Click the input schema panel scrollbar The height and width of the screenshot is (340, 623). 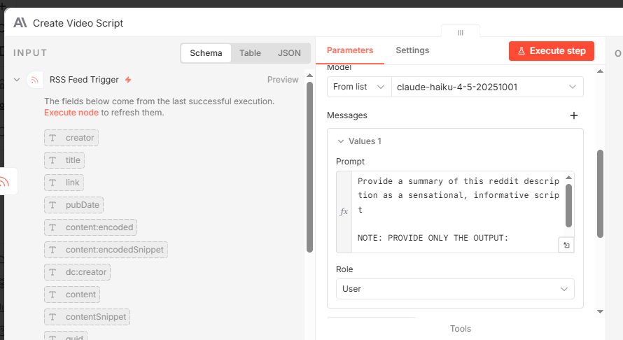(309, 167)
